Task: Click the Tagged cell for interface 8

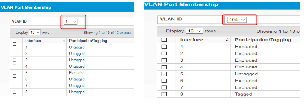Action: point(243,94)
